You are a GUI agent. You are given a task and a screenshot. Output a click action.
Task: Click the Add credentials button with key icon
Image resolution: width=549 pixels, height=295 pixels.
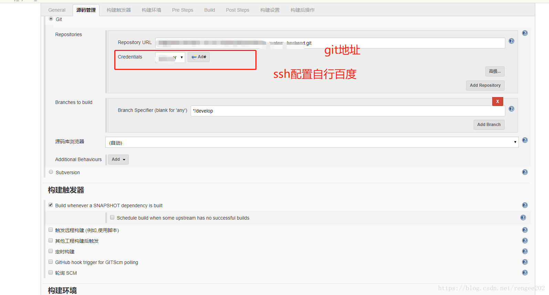pyautogui.click(x=199, y=57)
